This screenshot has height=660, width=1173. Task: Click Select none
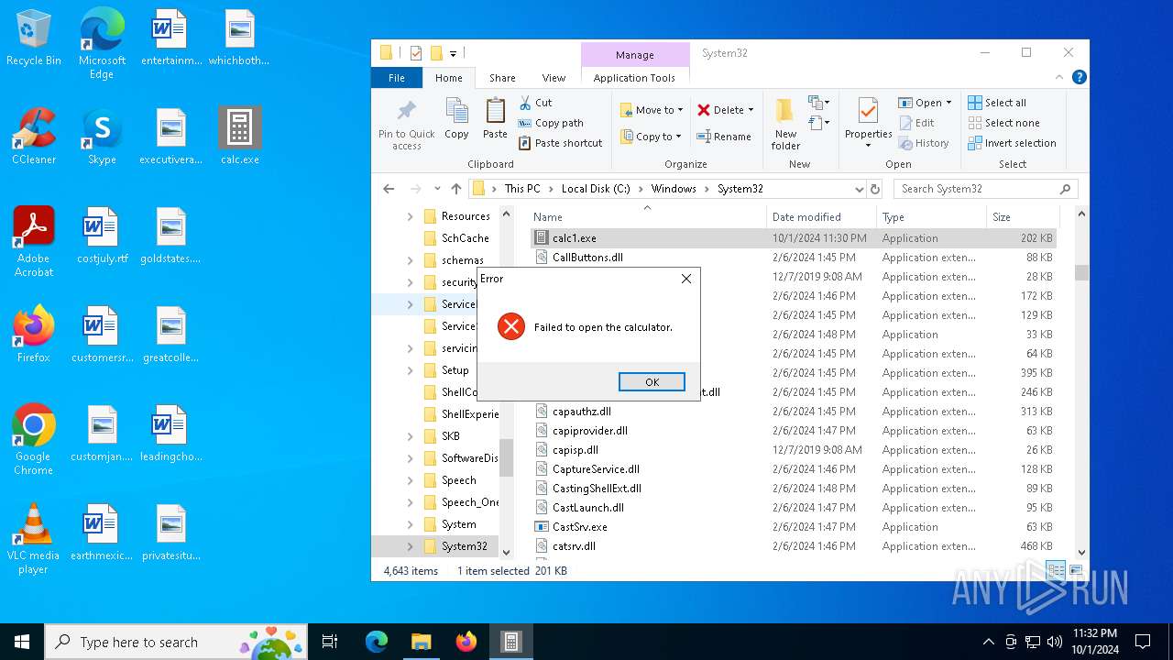click(1003, 123)
